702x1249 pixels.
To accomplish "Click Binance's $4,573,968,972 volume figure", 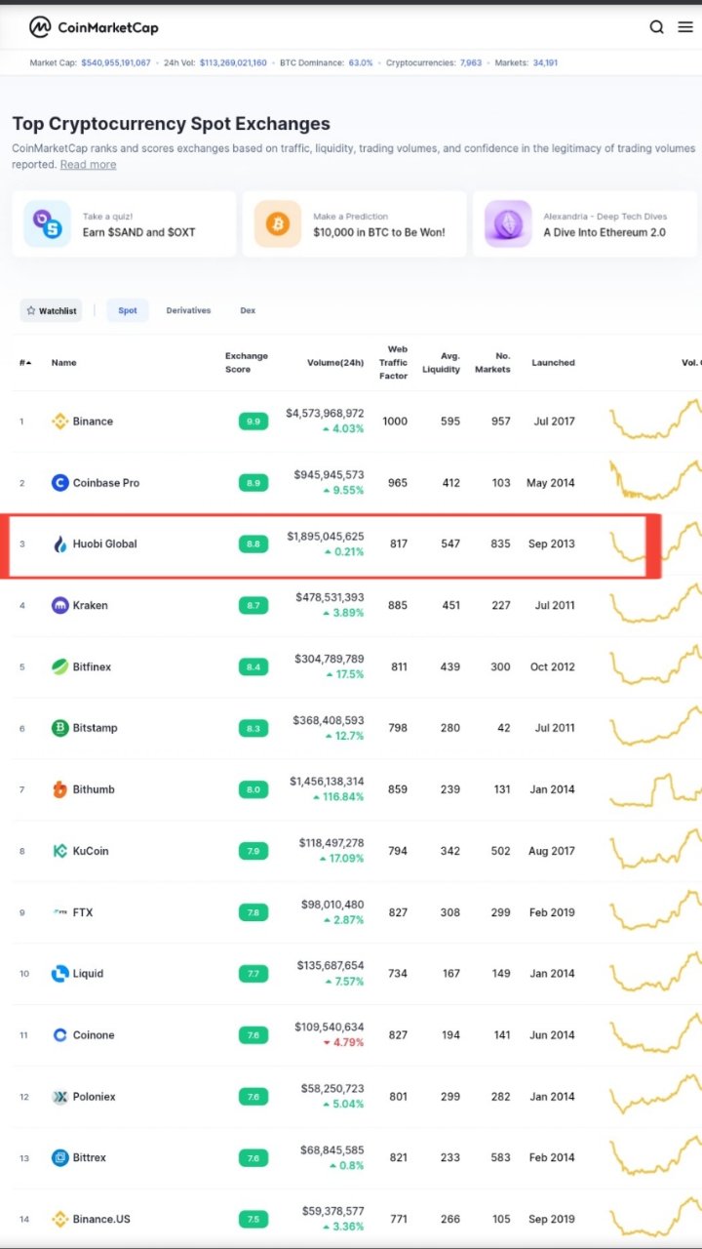I will pyautogui.click(x=325, y=414).
